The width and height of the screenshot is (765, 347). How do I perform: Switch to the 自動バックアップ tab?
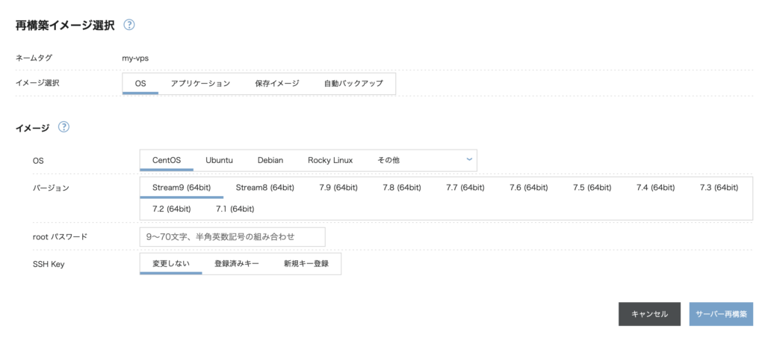353,84
